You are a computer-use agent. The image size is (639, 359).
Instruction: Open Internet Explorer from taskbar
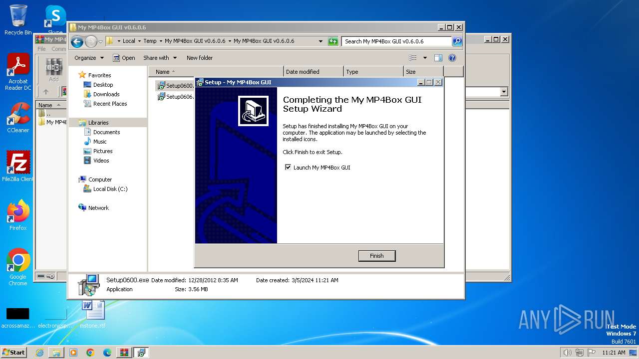click(x=39, y=353)
